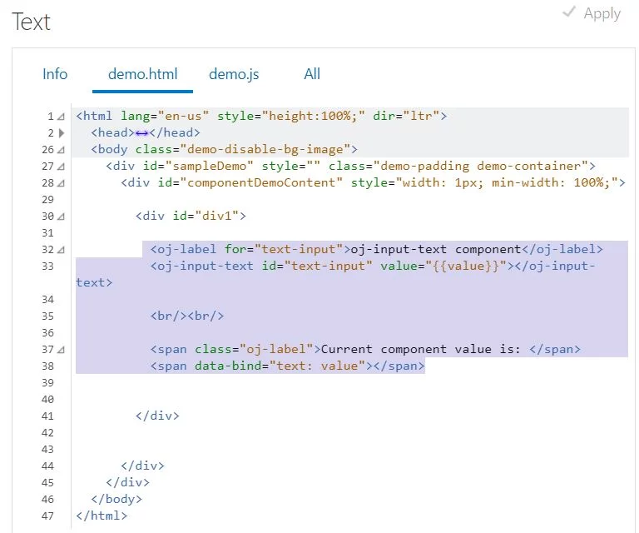The height and width of the screenshot is (533, 639).
Task: Collapse the div1 fold on line 30
Action: tap(61, 217)
